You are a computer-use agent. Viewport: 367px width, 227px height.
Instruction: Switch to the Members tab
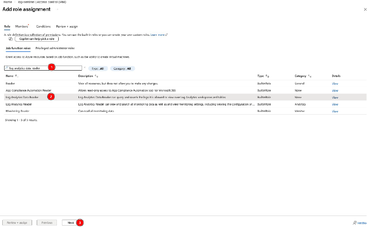pyautogui.click(x=22, y=27)
